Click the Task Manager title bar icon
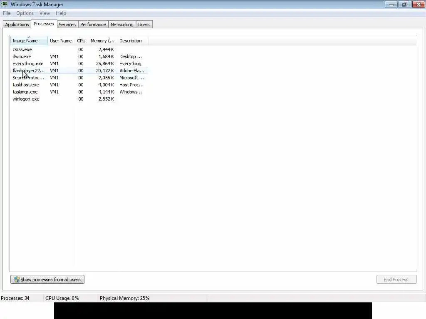Image resolution: width=426 pixels, height=319 pixels. point(4,4)
